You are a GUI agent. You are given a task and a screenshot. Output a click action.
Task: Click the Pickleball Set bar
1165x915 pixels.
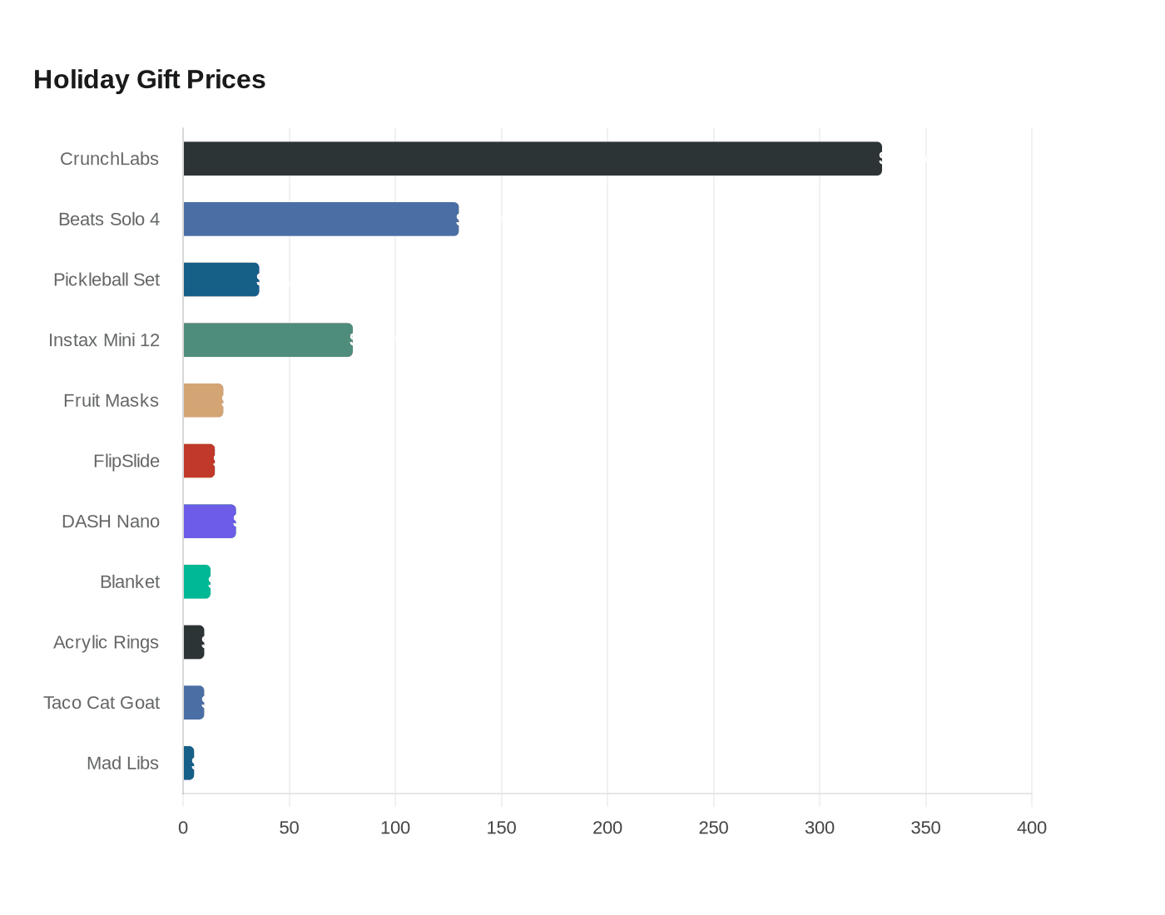click(x=221, y=279)
